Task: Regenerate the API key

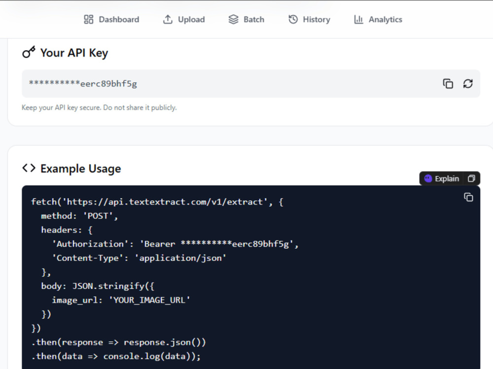Action: [x=468, y=84]
